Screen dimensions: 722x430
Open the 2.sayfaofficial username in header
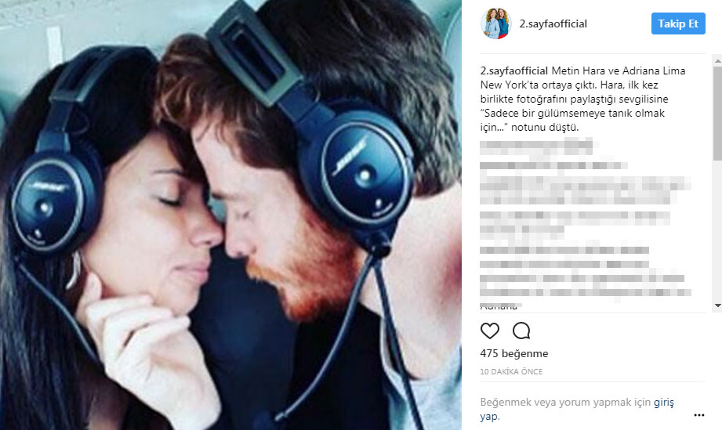553,24
